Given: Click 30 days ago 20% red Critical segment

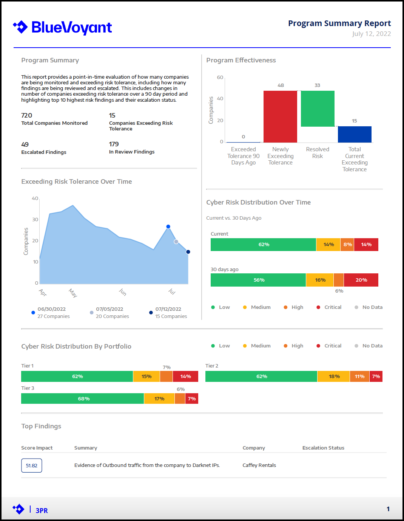Looking at the screenshot, I should [361, 280].
